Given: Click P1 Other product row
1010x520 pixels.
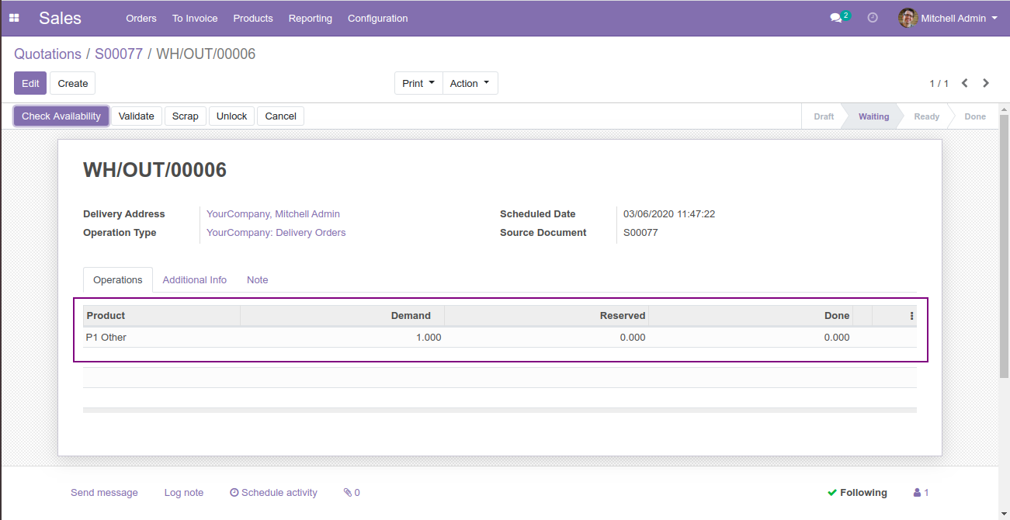Looking at the screenshot, I should 500,338.
